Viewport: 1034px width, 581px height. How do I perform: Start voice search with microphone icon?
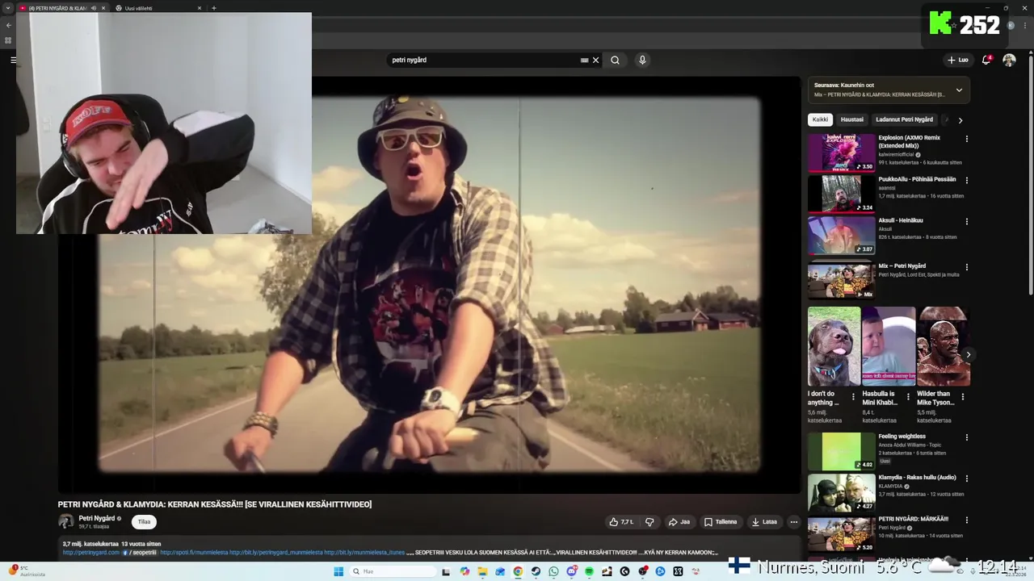[x=642, y=60]
